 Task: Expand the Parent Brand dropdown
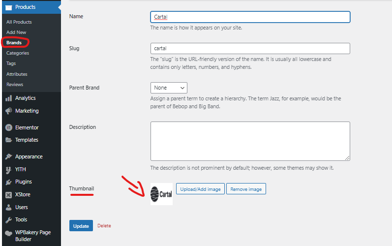coord(169,88)
